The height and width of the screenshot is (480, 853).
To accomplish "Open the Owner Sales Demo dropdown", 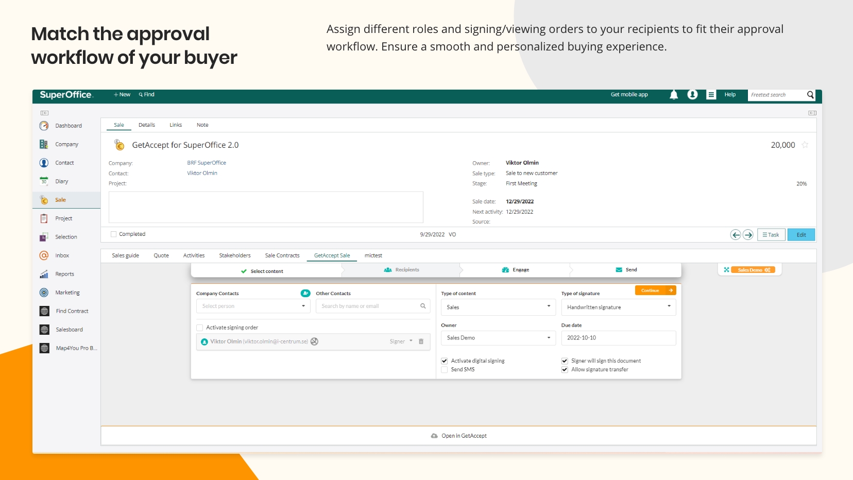I will click(x=498, y=338).
